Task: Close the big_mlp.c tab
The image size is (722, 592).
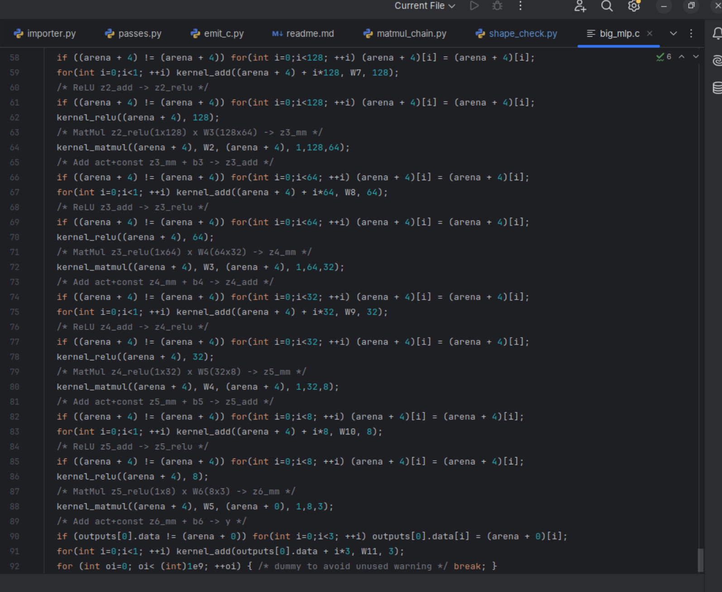Action: 650,33
